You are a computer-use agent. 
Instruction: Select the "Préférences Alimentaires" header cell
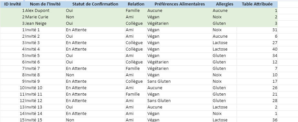(x=180, y=4)
